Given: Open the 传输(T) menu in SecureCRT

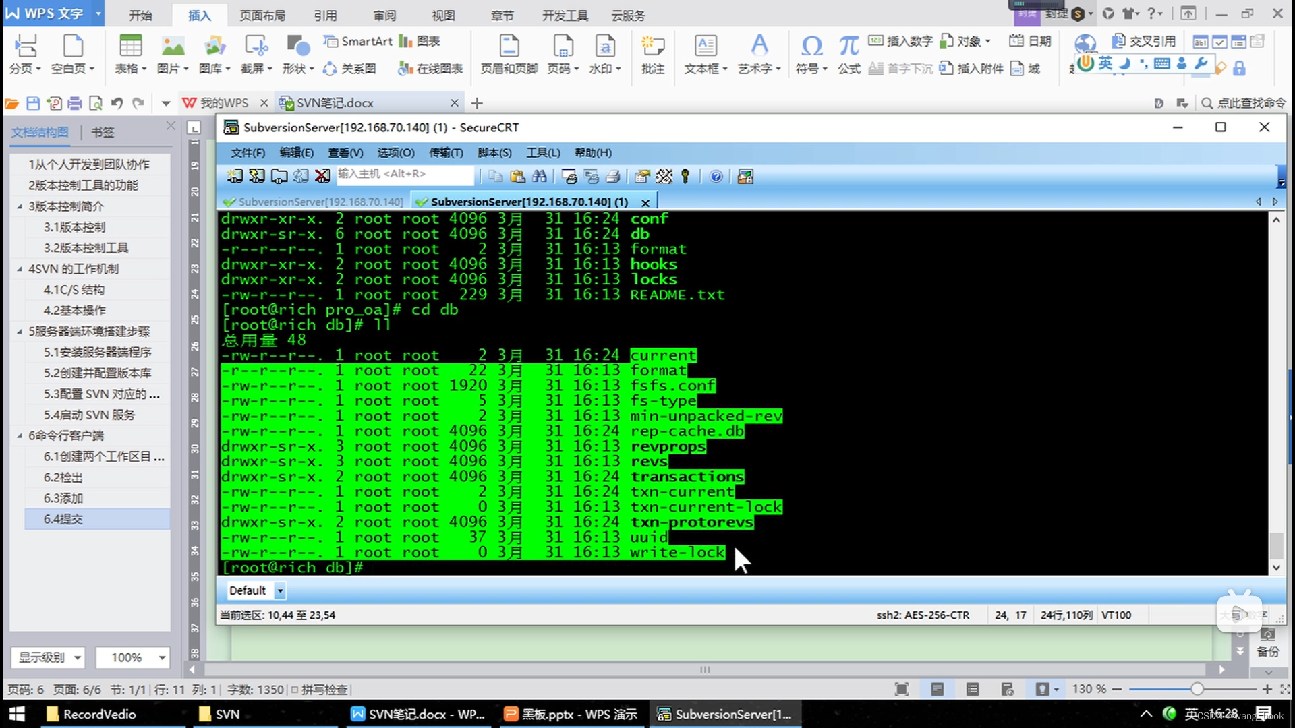Looking at the screenshot, I should click(446, 153).
